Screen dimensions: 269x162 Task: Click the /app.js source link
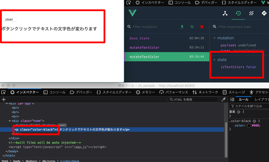click(81, 147)
